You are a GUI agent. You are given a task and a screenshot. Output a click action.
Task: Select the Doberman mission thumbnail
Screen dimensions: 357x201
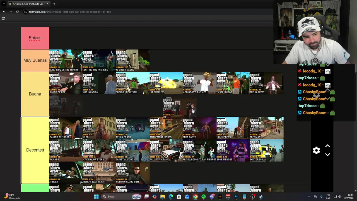267,128
